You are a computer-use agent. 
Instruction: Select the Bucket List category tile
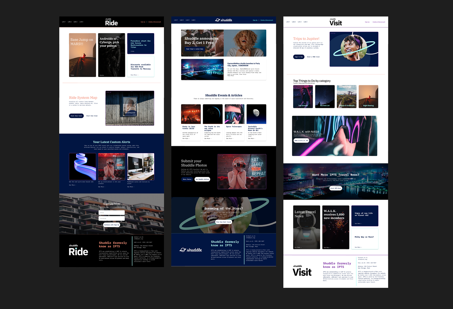[325, 96]
